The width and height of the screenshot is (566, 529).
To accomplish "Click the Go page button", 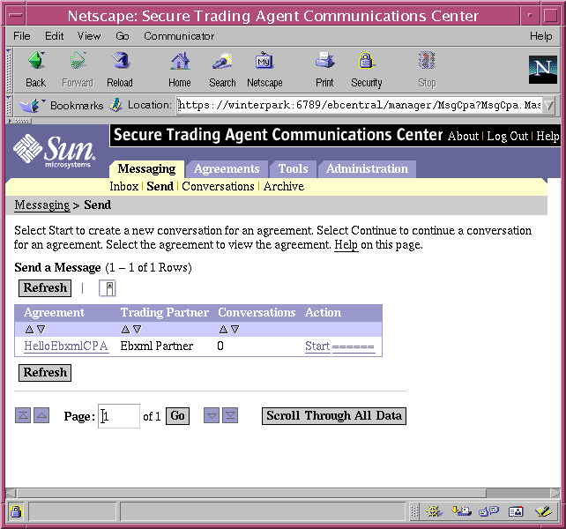I will [x=177, y=416].
